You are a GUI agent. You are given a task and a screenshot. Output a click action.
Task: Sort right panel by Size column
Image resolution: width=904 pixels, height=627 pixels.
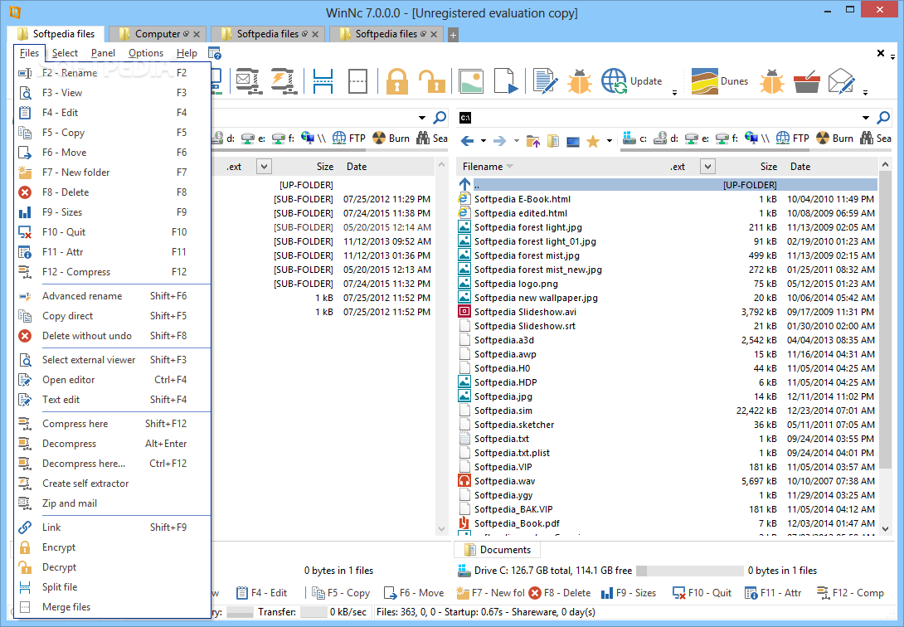pyautogui.click(x=768, y=167)
